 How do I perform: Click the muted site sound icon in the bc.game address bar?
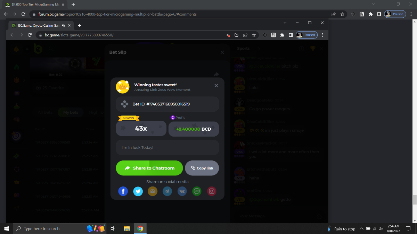click(x=228, y=35)
